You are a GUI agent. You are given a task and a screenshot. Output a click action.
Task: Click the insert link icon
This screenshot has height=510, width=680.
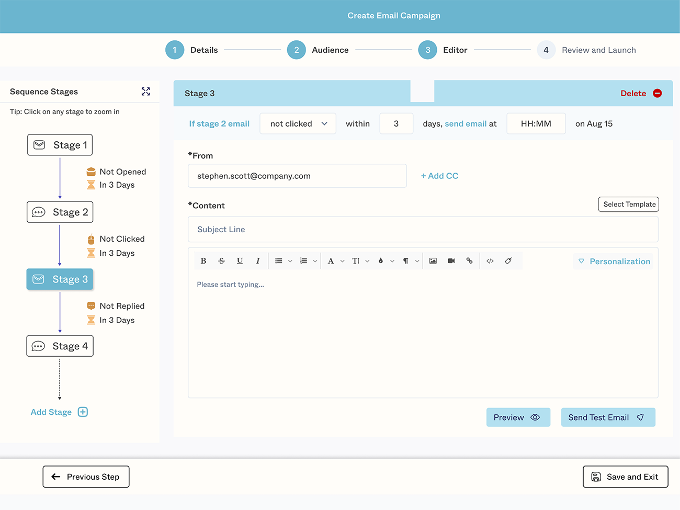pos(469,261)
